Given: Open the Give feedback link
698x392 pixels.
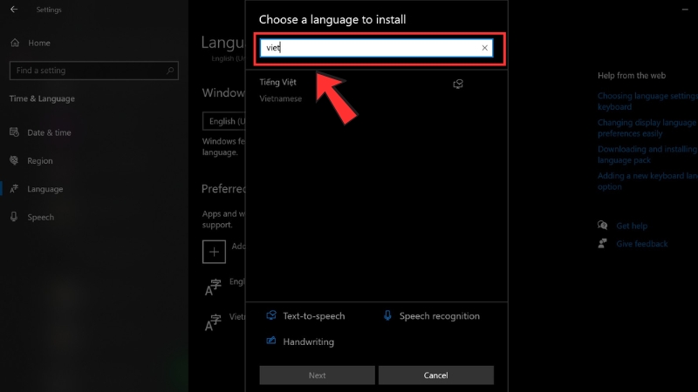Looking at the screenshot, I should point(641,244).
